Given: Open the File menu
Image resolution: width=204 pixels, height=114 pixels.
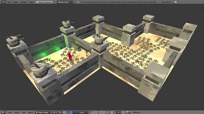Looking at the screenshot, I should pyautogui.click(x=9, y=2).
